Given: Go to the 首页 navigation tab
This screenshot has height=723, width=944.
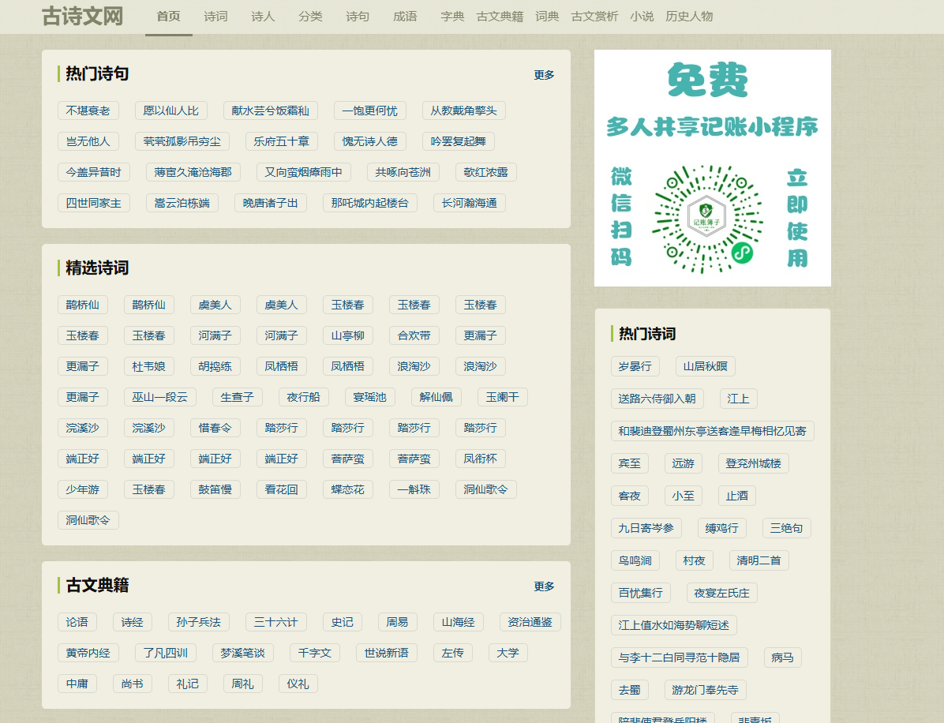Looking at the screenshot, I should (169, 17).
